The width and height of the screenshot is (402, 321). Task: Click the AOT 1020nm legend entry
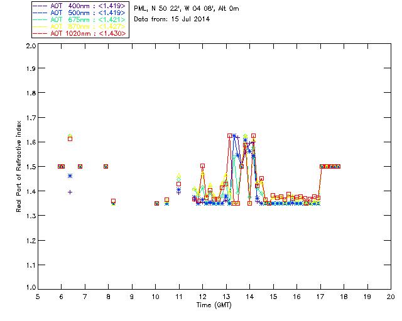point(79,33)
